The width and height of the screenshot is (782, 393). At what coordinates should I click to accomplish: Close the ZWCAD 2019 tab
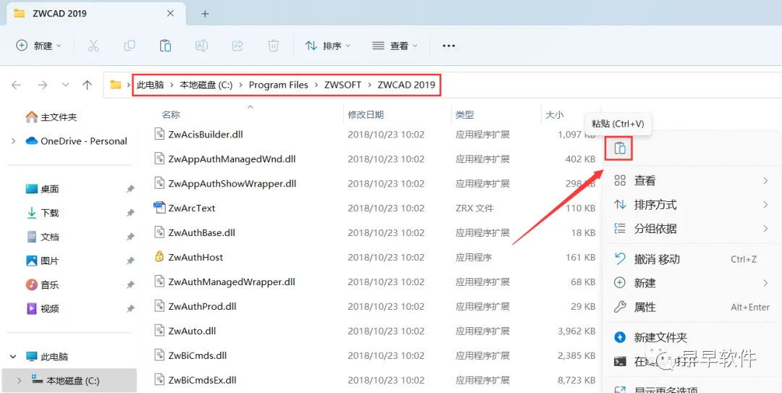(x=170, y=14)
